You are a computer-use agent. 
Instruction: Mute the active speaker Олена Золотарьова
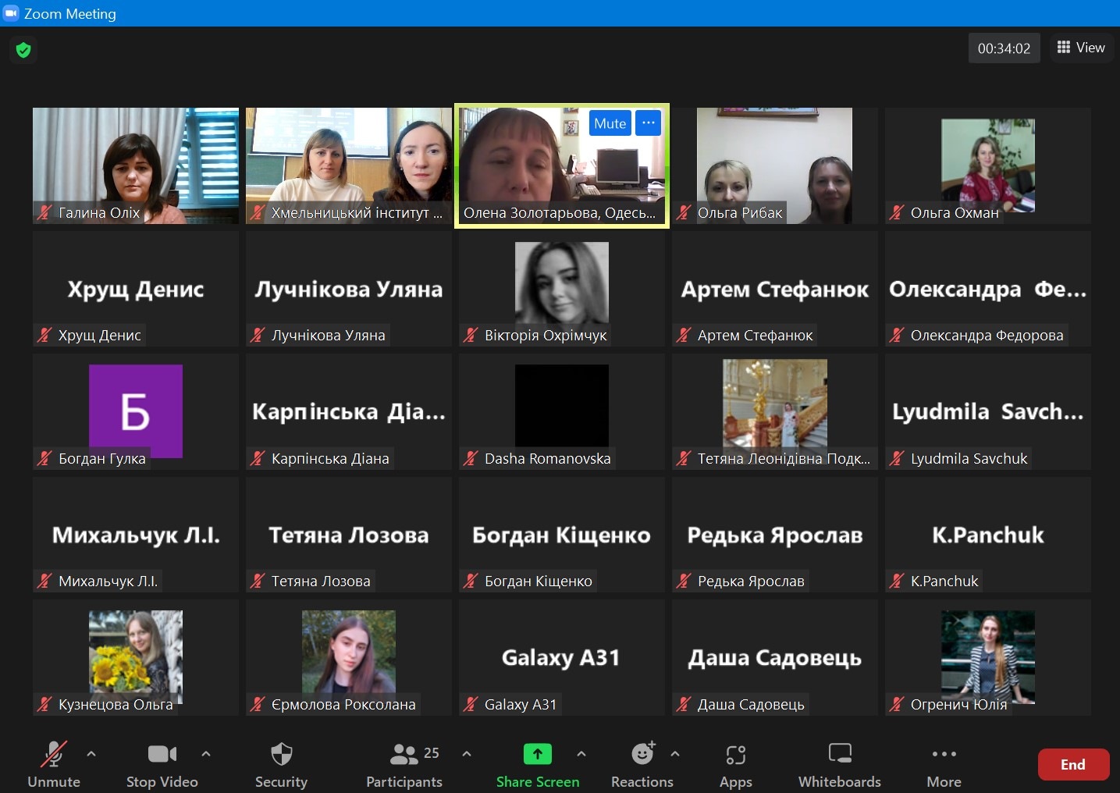pos(610,123)
